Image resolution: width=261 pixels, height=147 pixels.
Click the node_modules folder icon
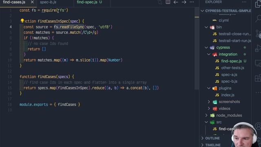click(x=212, y=115)
